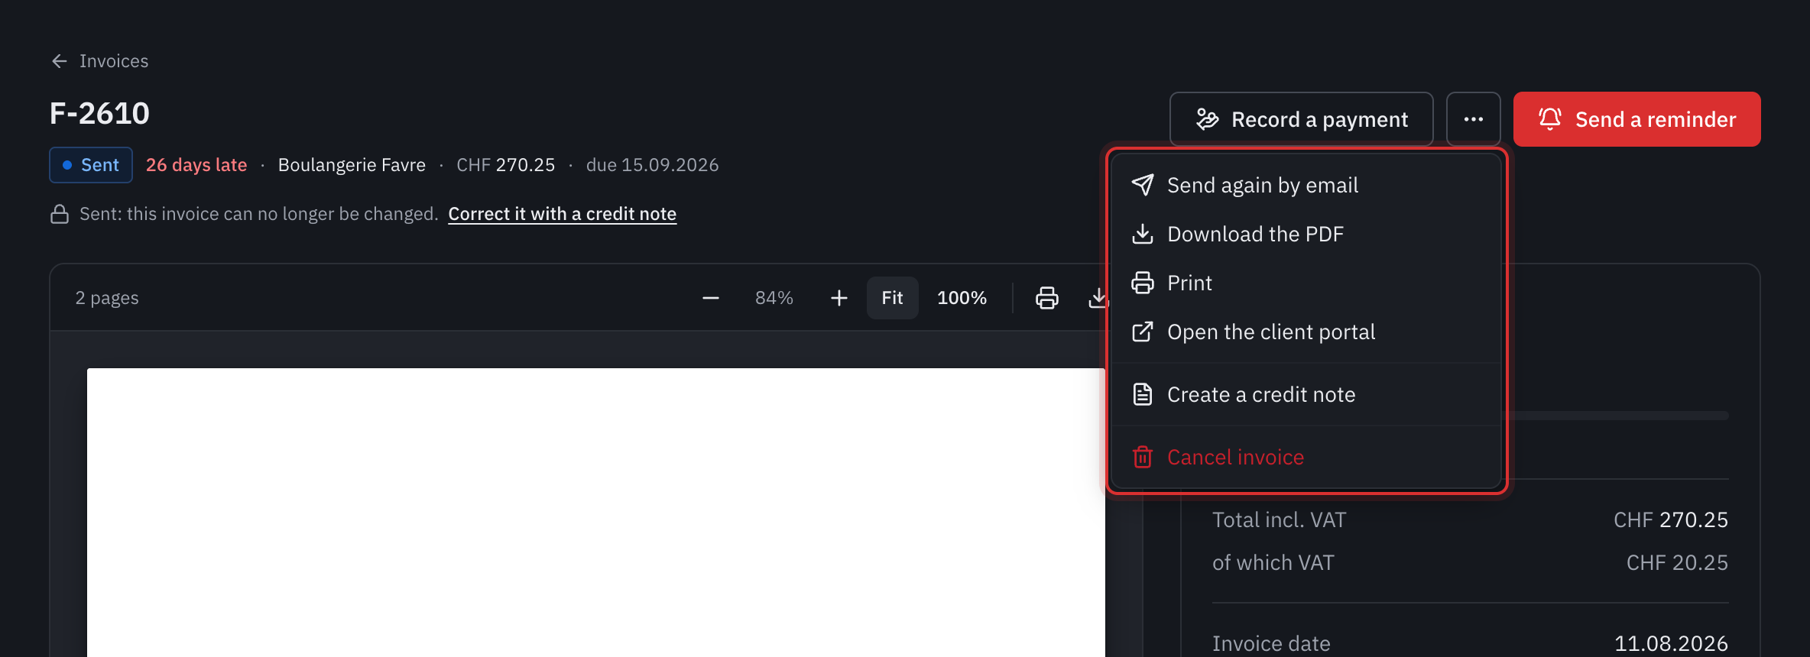Select Download the PDF menu entry

point(1306,234)
